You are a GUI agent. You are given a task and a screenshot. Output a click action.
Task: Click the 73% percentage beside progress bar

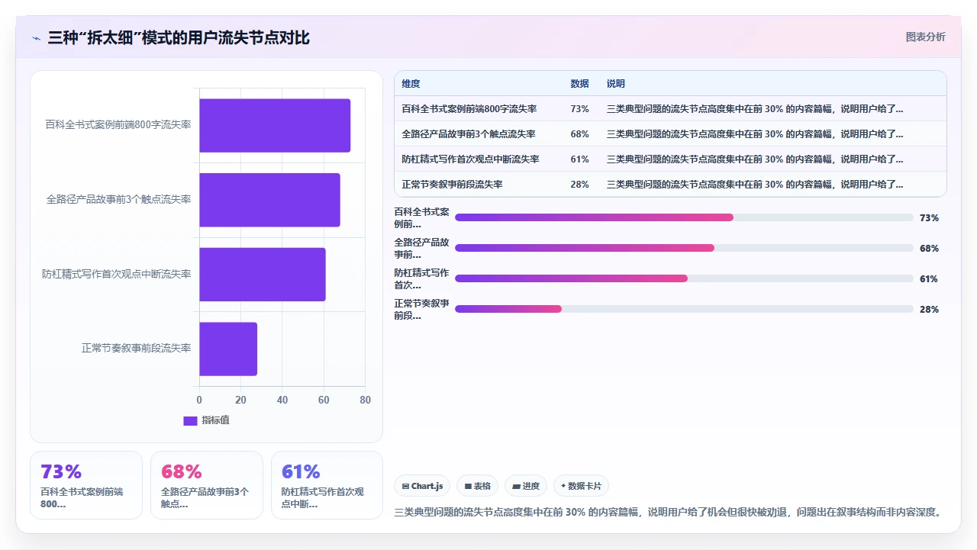pyautogui.click(x=929, y=218)
